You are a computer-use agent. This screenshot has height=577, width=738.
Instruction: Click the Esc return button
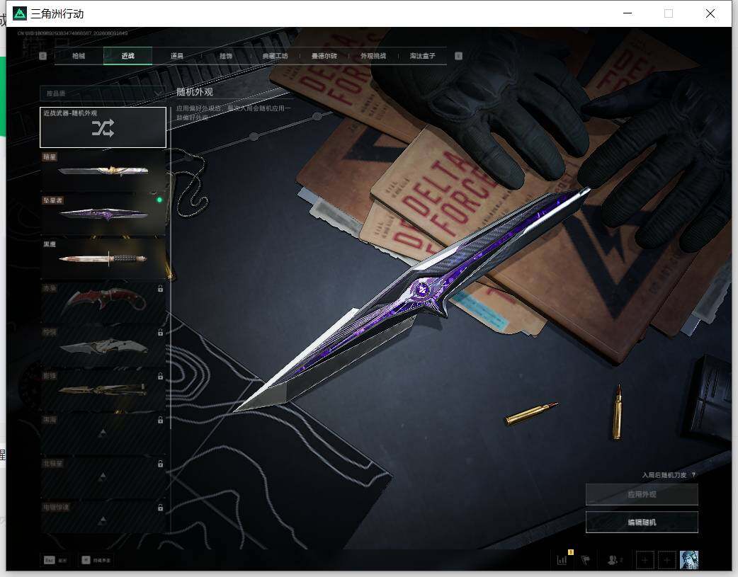55,560
